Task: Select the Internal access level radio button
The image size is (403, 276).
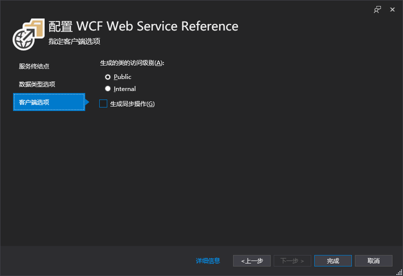Action: (108, 88)
